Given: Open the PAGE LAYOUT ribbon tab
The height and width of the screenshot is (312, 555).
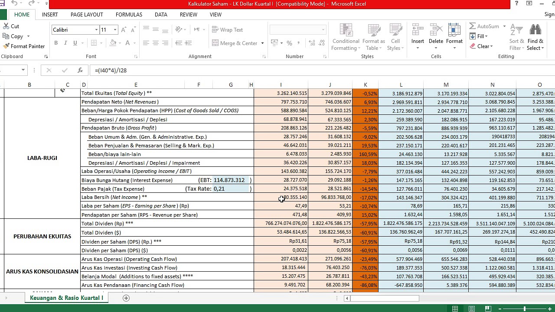Looking at the screenshot, I should click(87, 14).
